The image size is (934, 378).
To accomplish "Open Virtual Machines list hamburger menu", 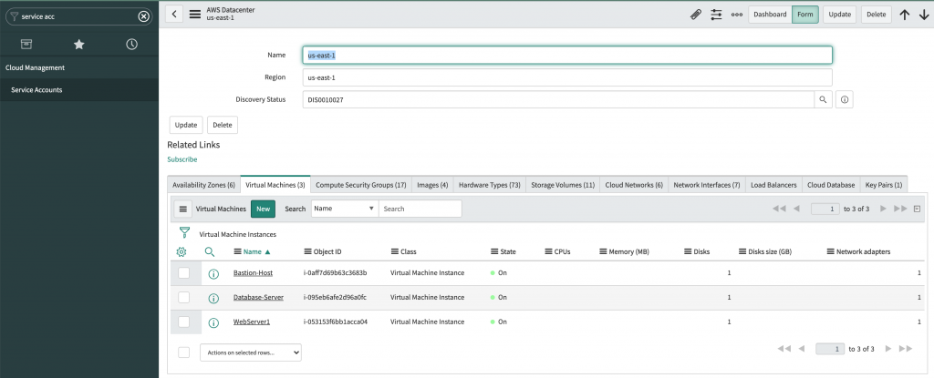I will click(182, 209).
